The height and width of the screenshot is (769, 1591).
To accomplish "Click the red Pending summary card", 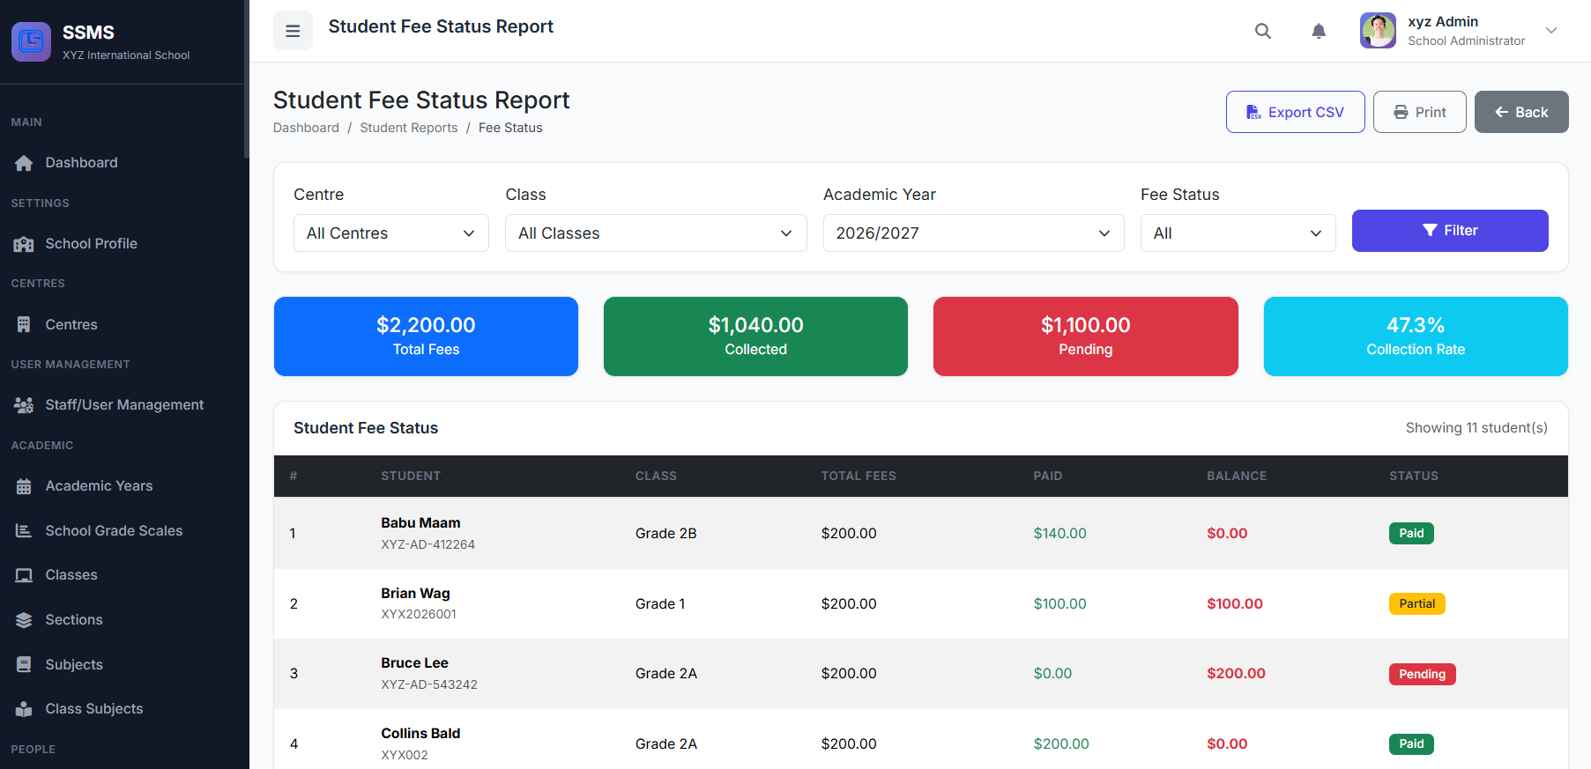I will (x=1085, y=336).
